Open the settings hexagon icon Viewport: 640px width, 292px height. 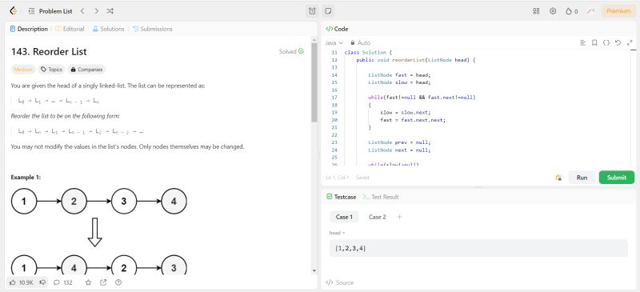(553, 11)
